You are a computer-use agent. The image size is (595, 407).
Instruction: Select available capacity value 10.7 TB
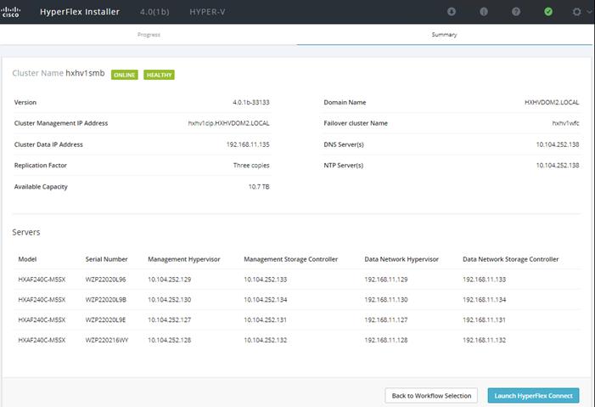click(x=259, y=187)
